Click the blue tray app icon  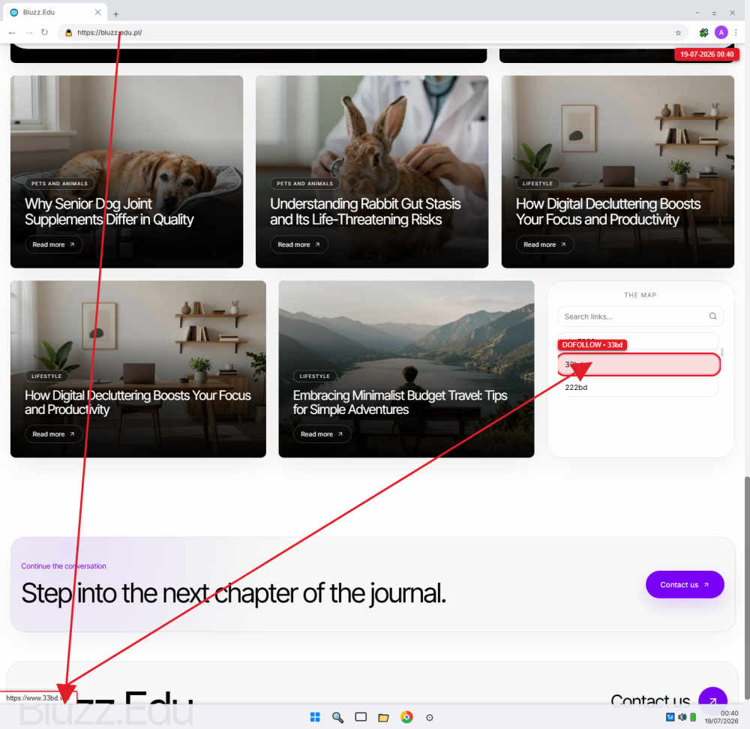tap(670, 717)
